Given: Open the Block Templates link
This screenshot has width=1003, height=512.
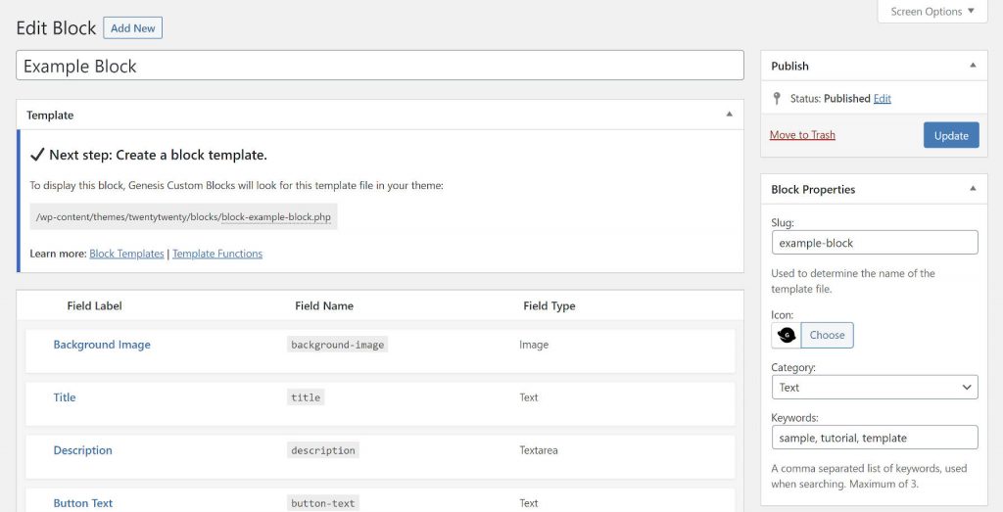Looking at the screenshot, I should tap(126, 254).
